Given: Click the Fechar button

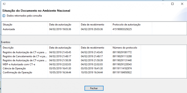Looking at the screenshot, I should [94, 88].
